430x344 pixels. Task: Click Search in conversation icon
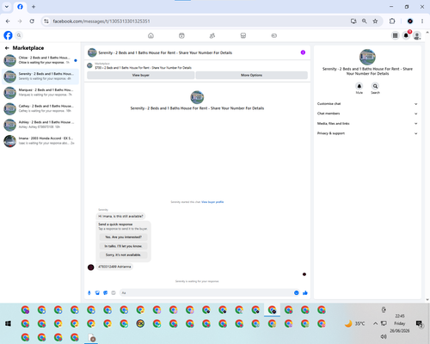(x=375, y=86)
